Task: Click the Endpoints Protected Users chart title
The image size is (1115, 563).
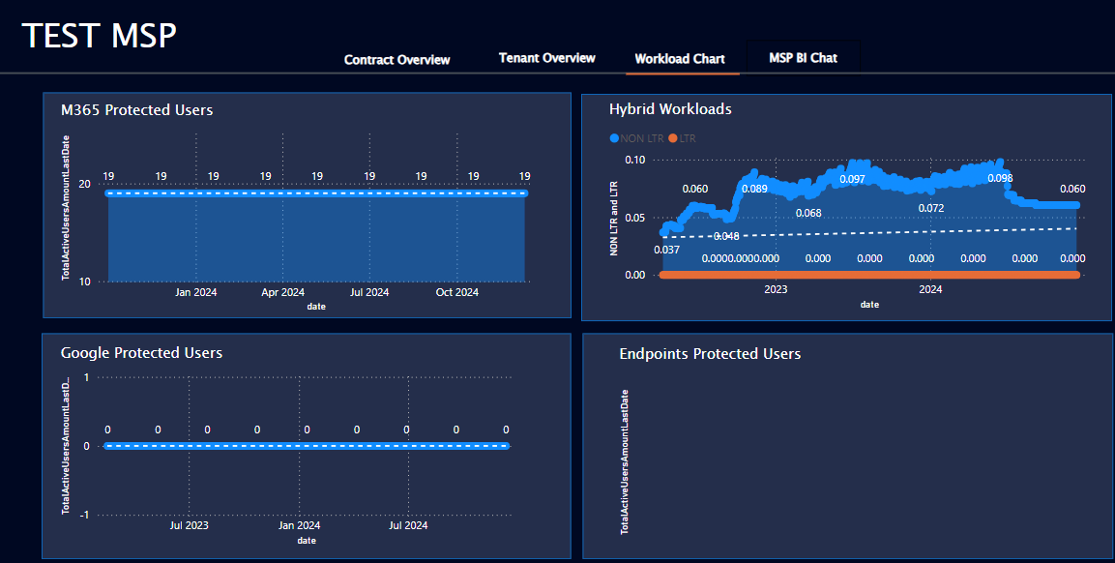Action: coord(710,354)
